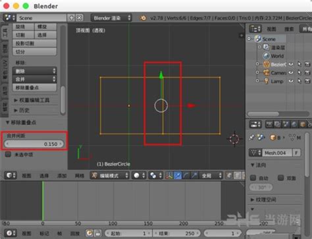Open the Object properties cube icon
Screen dimensions: 312x239
tap(303, 124)
